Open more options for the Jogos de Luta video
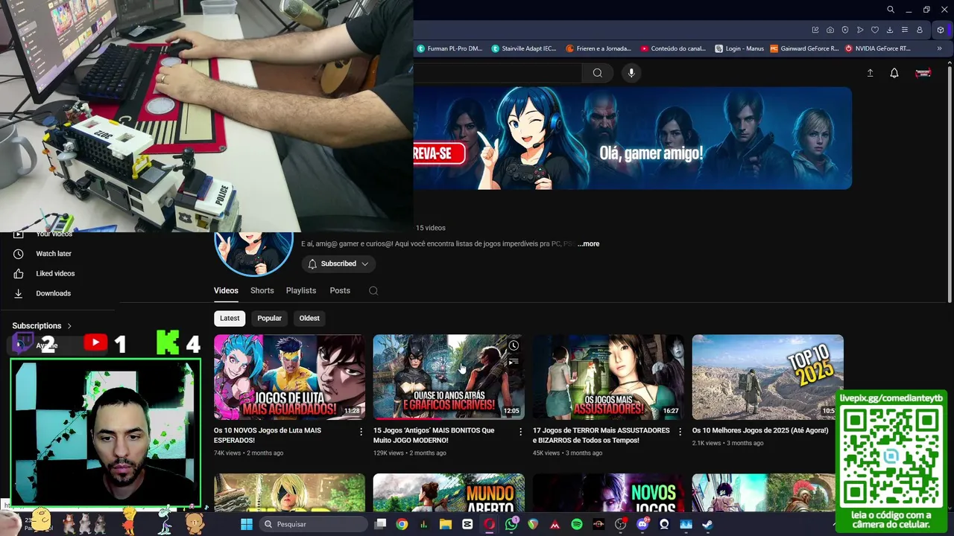954x536 pixels. click(x=361, y=432)
